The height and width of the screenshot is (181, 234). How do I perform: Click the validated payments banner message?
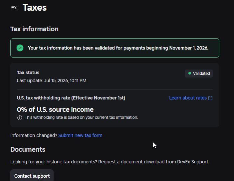tap(118, 48)
